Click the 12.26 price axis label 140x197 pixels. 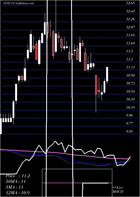point(130,19)
